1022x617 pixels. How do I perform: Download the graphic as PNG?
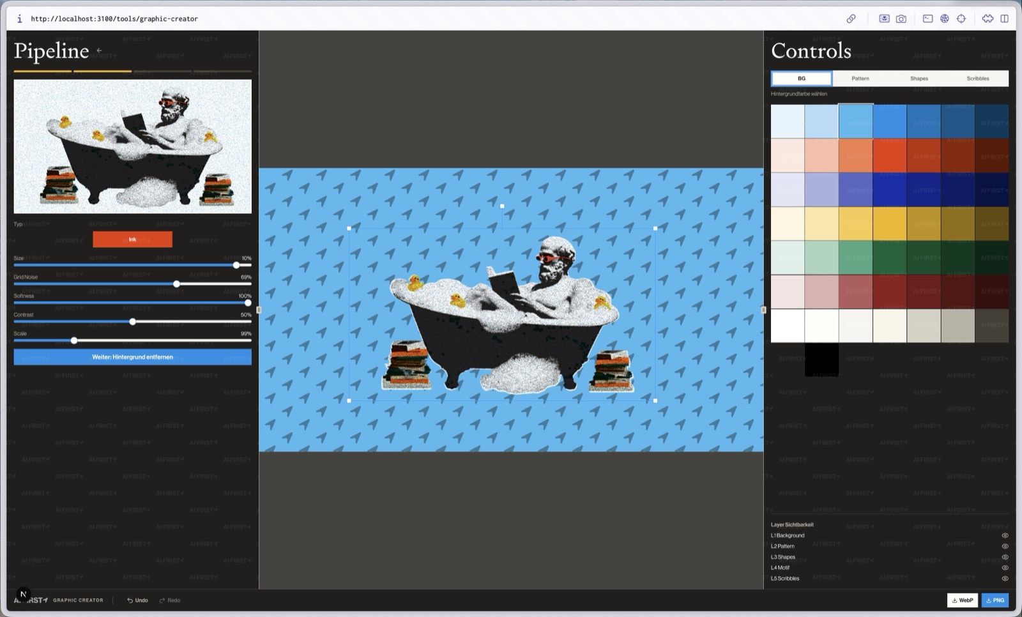pos(995,600)
